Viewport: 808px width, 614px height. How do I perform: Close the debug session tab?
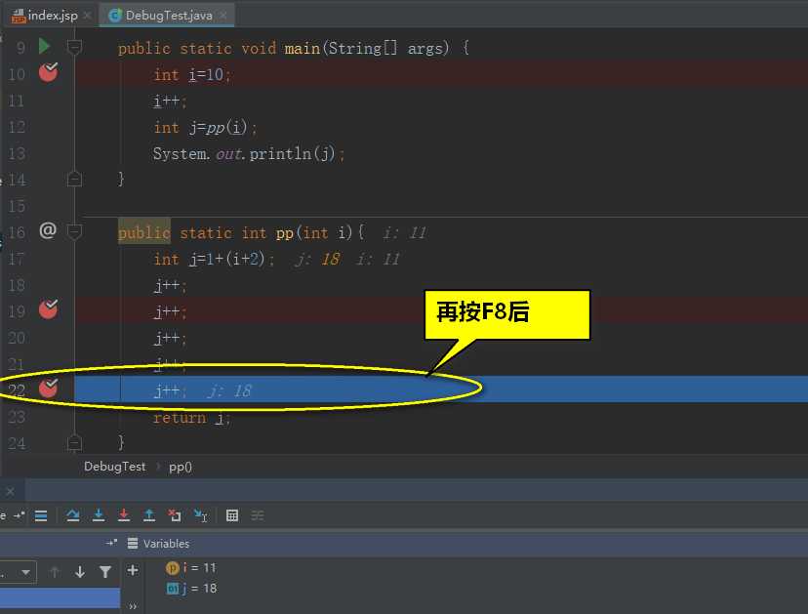(10, 492)
